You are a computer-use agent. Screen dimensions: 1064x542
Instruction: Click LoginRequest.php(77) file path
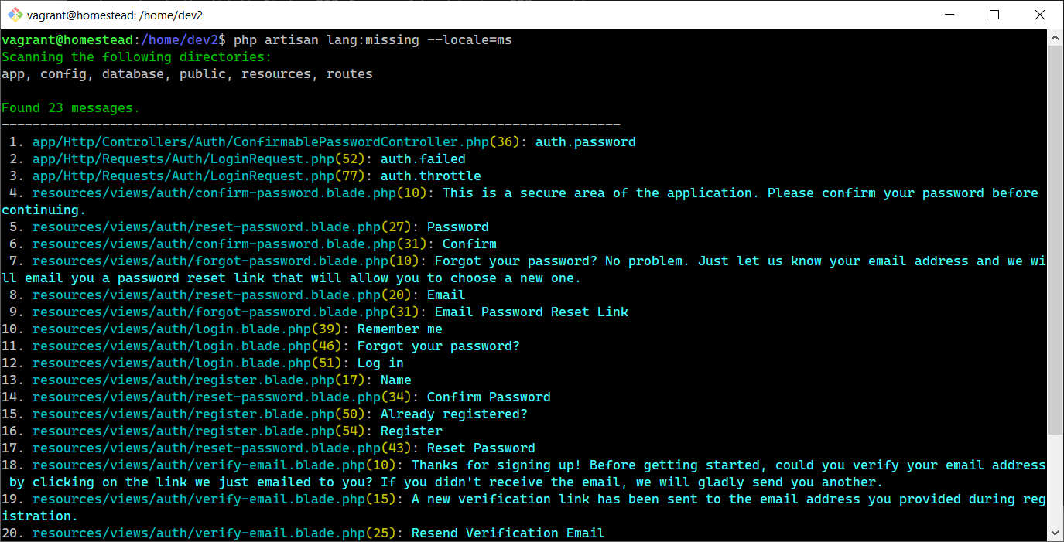coord(198,176)
